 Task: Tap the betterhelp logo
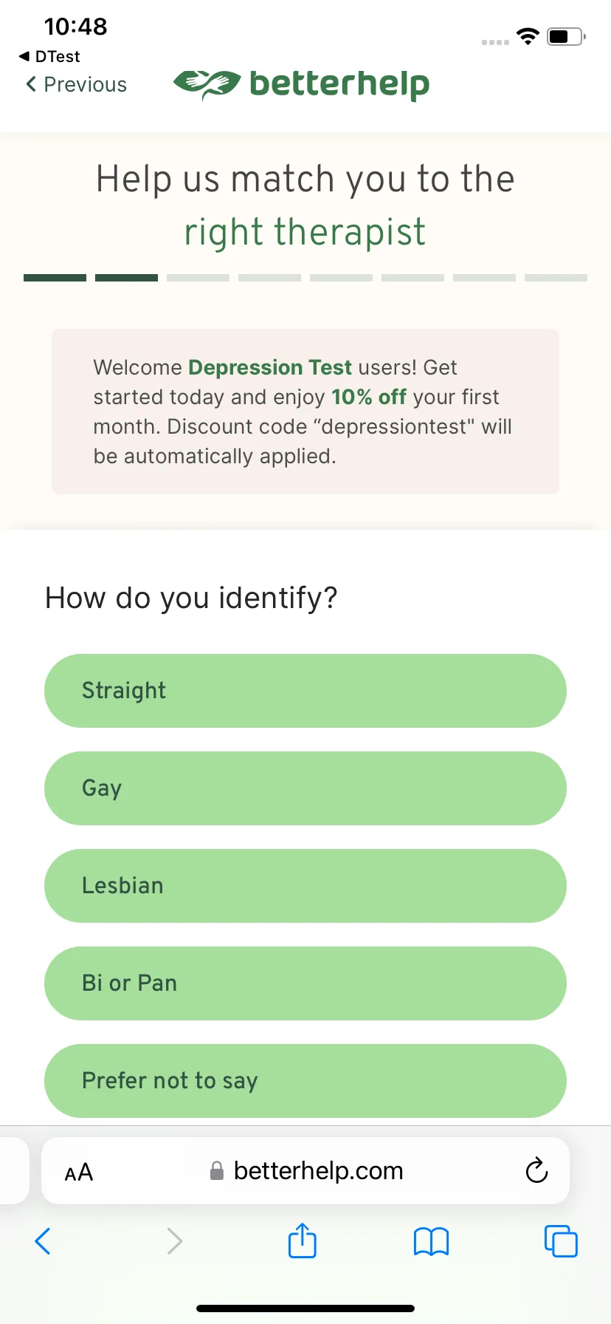pos(301,84)
